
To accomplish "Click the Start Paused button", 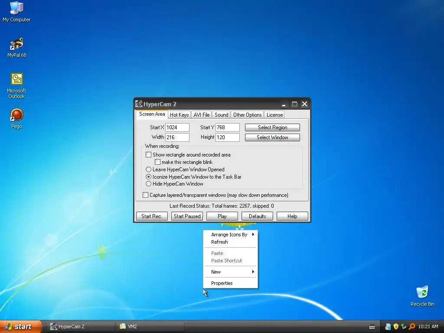I will pos(187,216).
